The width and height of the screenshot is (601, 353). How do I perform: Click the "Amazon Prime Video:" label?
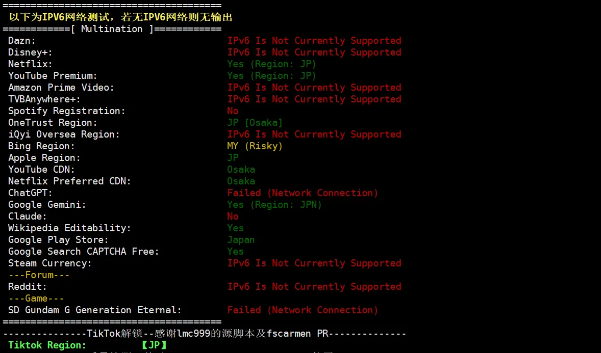coord(61,88)
